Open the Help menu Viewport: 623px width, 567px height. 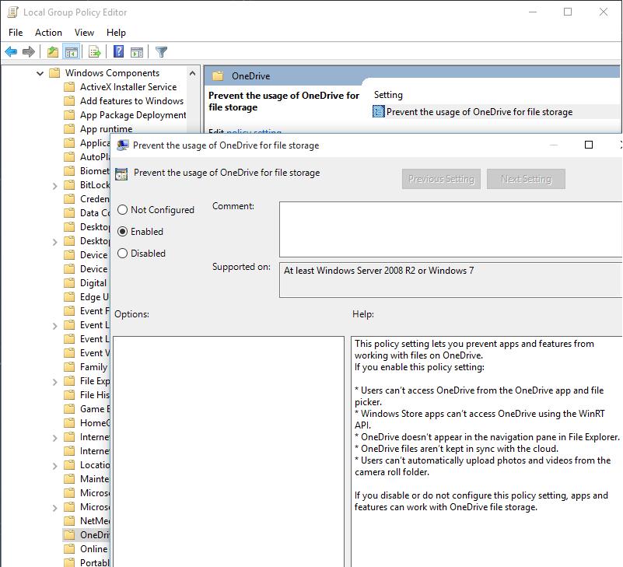click(116, 33)
